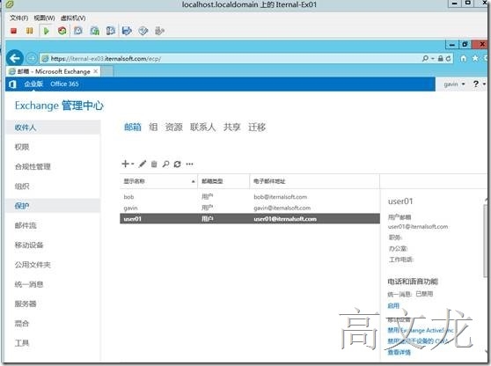Select 混合 in left navigation
Image resolution: width=491 pixels, height=366 pixels.
tap(22, 324)
